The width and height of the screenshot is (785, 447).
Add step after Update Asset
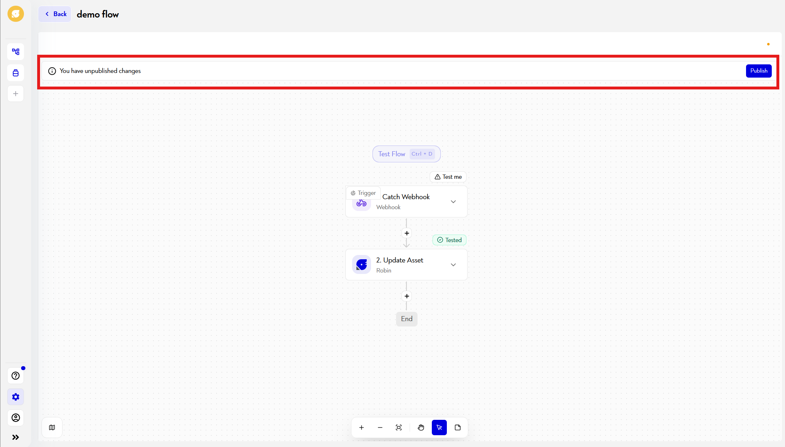point(407,296)
